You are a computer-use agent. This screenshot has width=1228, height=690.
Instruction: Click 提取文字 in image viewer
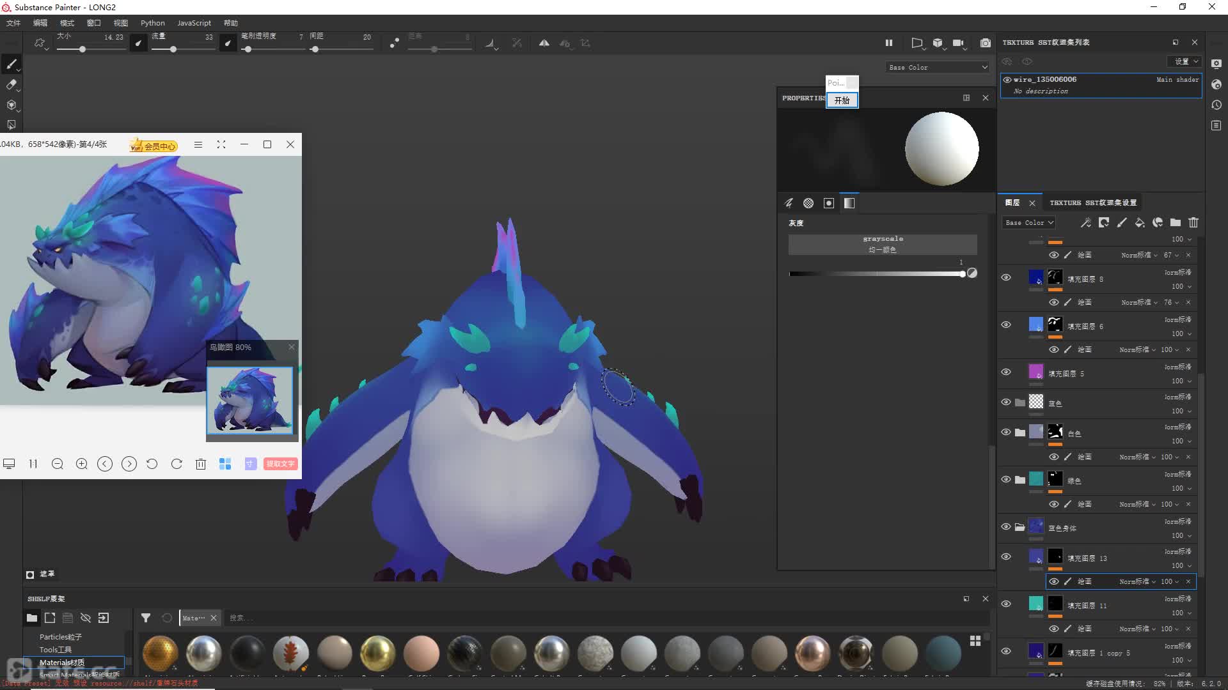tap(280, 464)
